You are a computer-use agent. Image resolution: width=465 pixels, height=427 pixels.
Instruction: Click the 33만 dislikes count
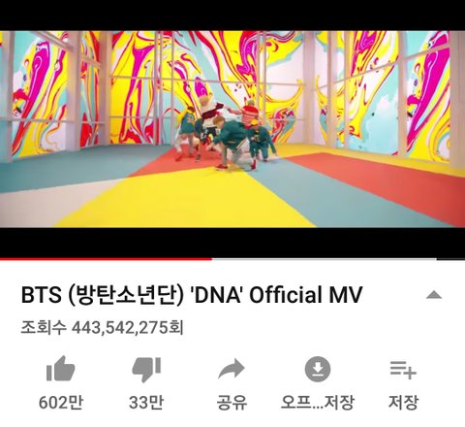[x=146, y=403]
